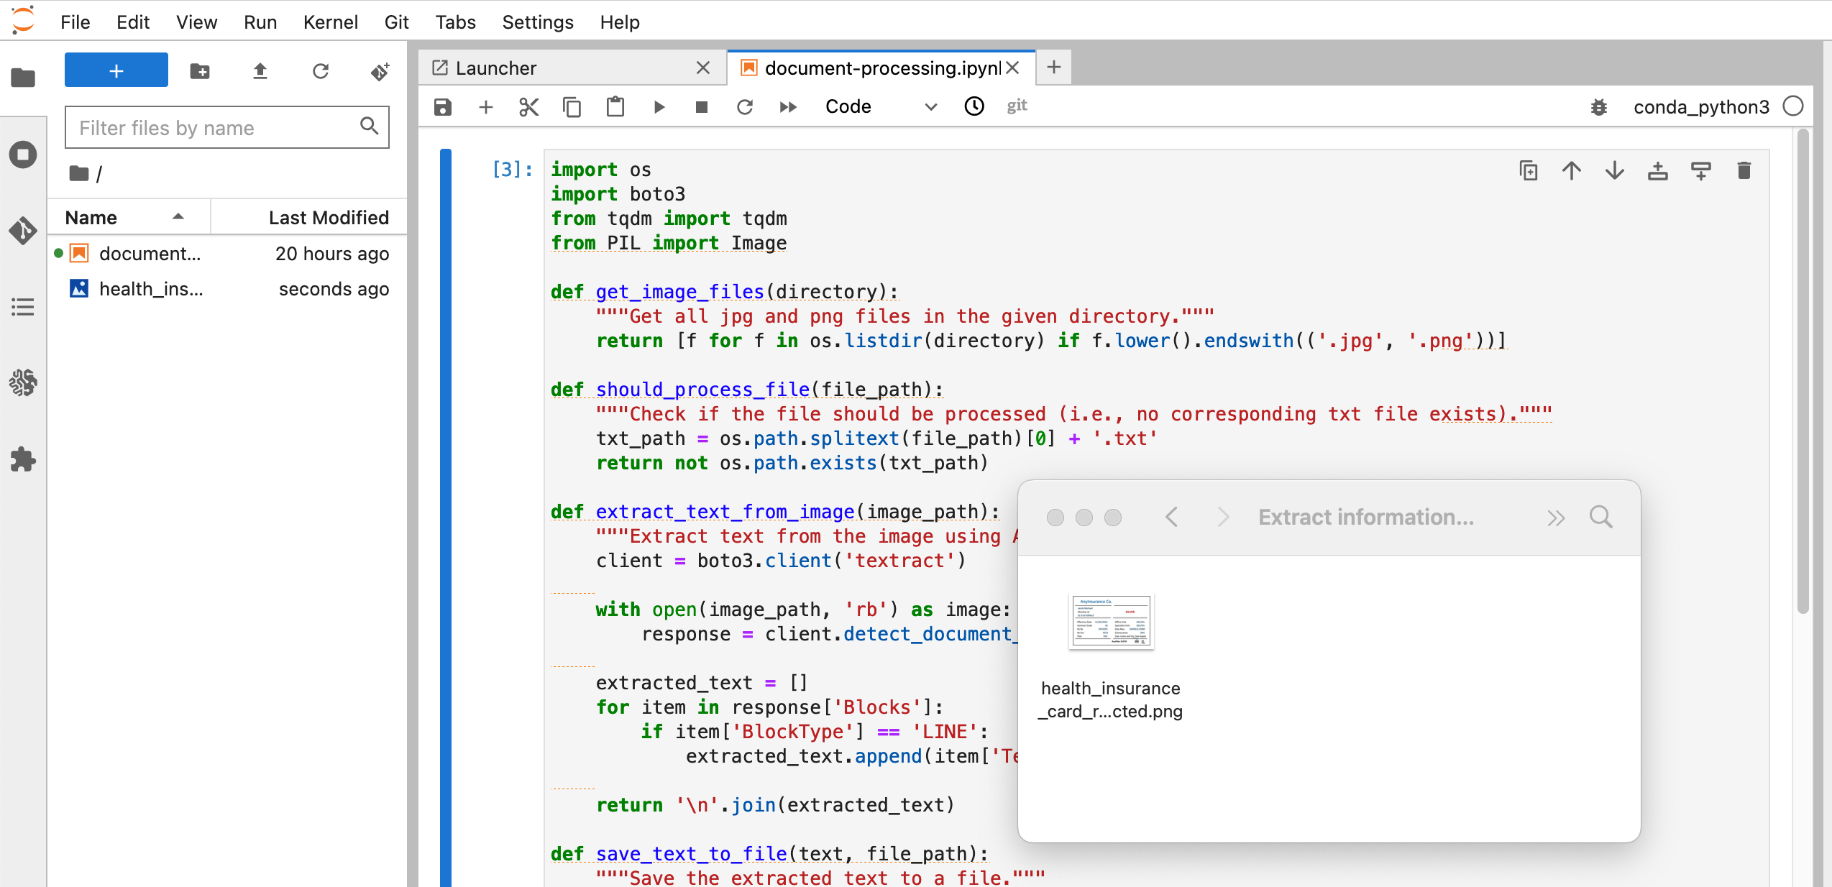Expand hidden toolbar items in Finder window
The image size is (1832, 887).
(x=1556, y=518)
